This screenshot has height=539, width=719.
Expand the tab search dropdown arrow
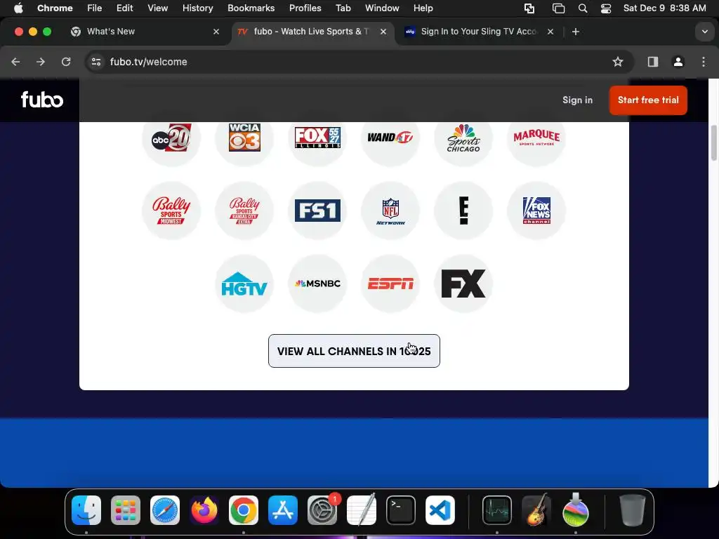[x=704, y=32]
